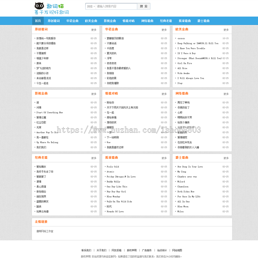Open the song Stay

tap(180, 83)
